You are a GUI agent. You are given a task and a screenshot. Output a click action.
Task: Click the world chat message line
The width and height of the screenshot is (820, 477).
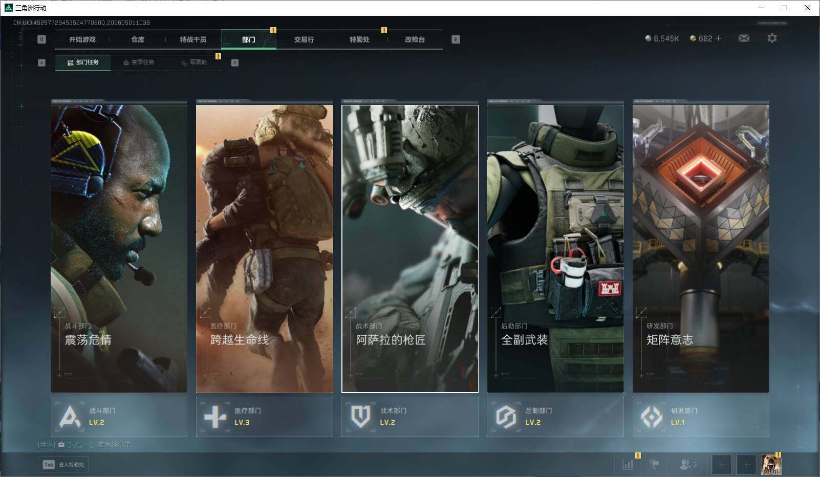[84, 444]
